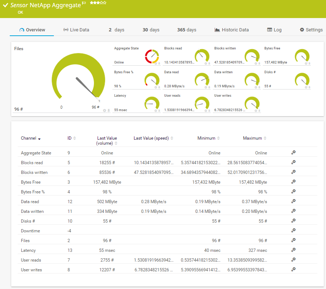The image size is (326, 289).
Task: Open settings gear for Aggregate State row
Action: [x=293, y=153]
